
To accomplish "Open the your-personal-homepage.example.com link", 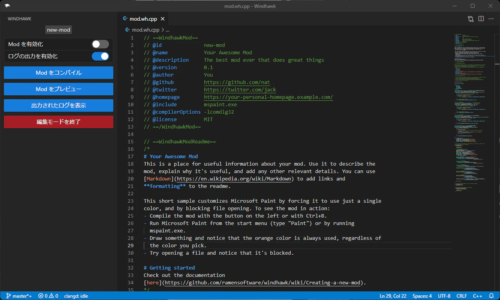I will coord(268,97).
